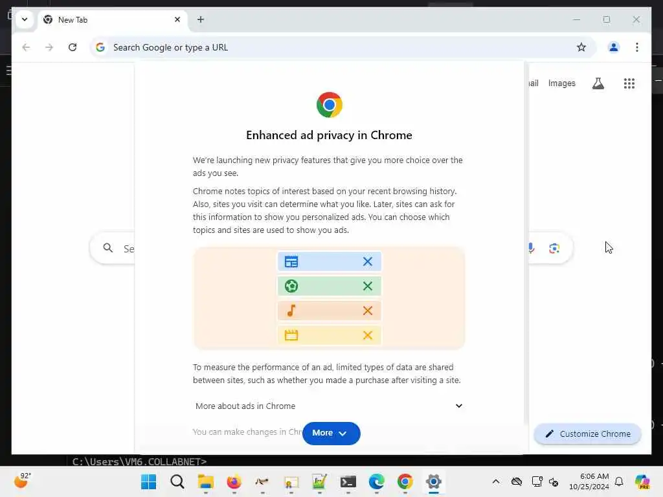Search by image with Google Lens
663x497 pixels.
(x=554, y=248)
